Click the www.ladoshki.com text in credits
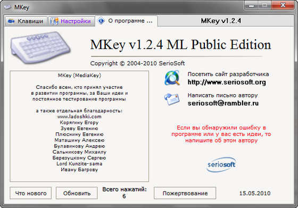Viewport: 298px width, 208px height. tap(79, 117)
